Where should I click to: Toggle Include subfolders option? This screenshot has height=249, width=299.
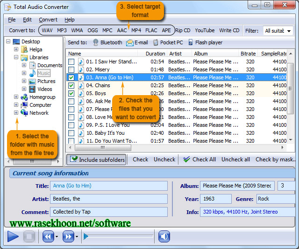(x=96, y=159)
